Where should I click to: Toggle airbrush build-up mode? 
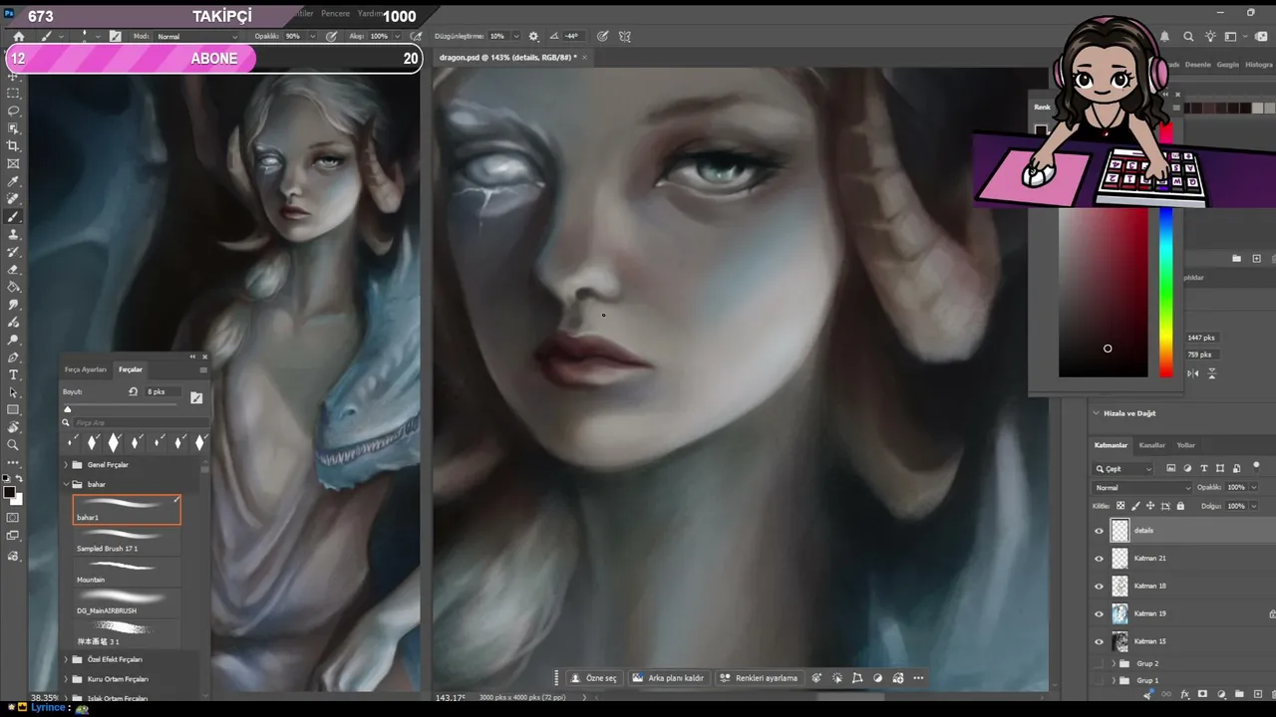point(417,36)
